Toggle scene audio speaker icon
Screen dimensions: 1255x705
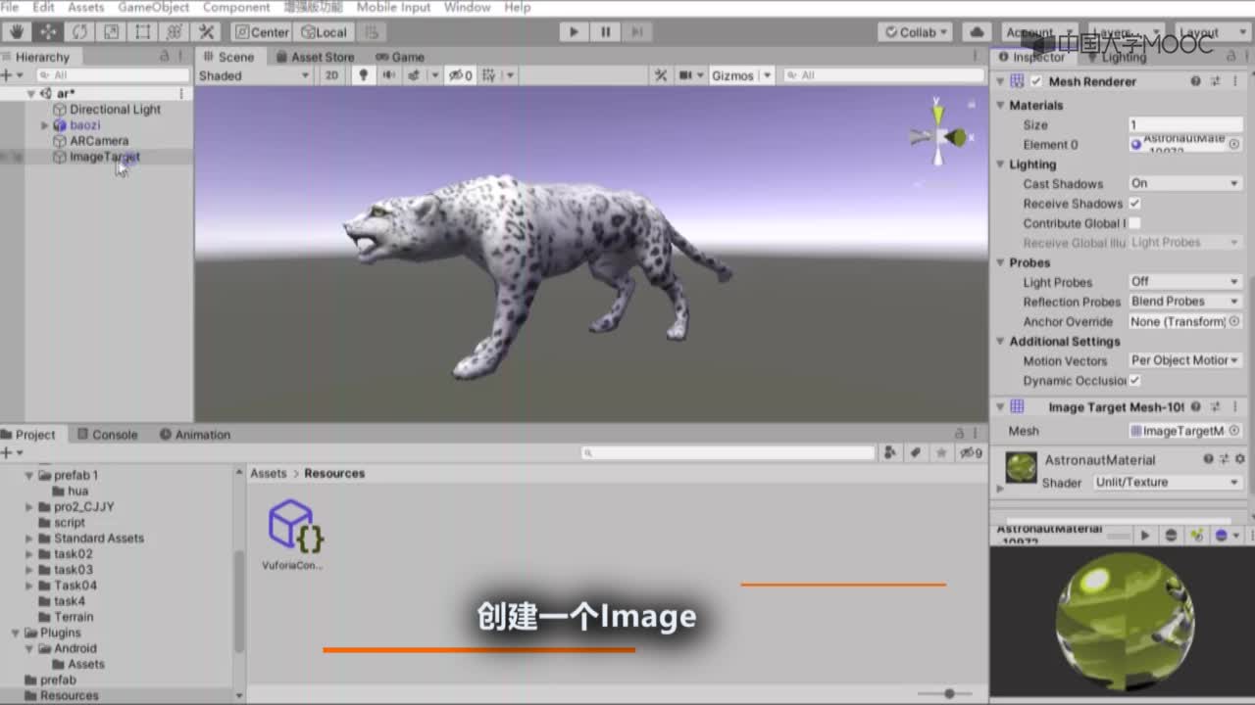click(x=389, y=75)
